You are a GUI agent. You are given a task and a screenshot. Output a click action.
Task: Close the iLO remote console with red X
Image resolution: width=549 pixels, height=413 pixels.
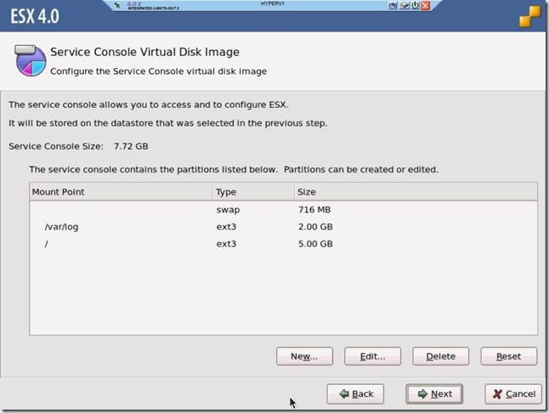click(426, 5)
